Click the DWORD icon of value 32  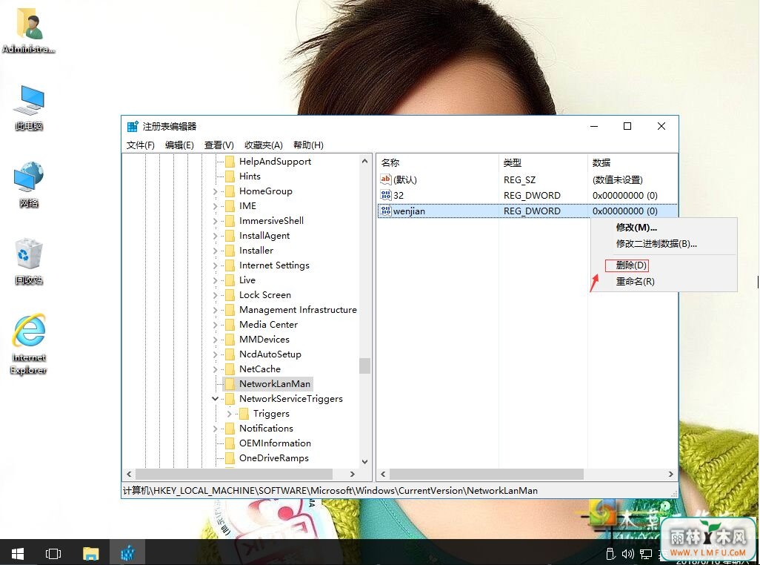(385, 195)
